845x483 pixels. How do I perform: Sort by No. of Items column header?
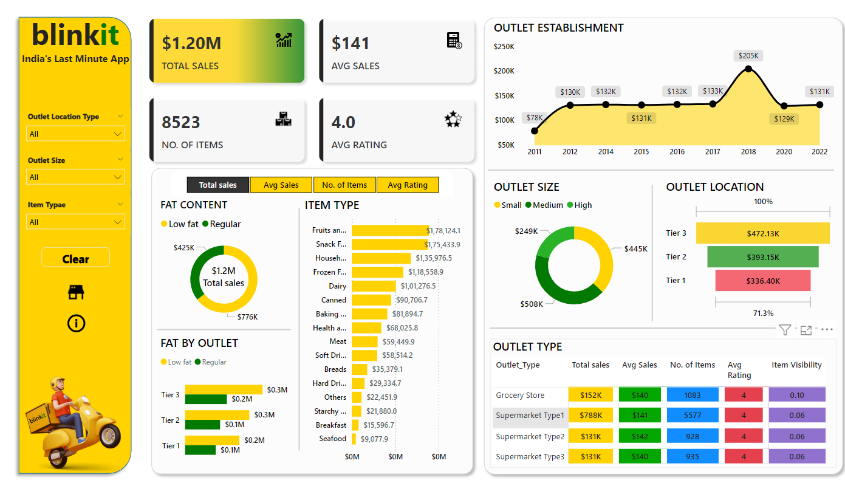point(693,365)
